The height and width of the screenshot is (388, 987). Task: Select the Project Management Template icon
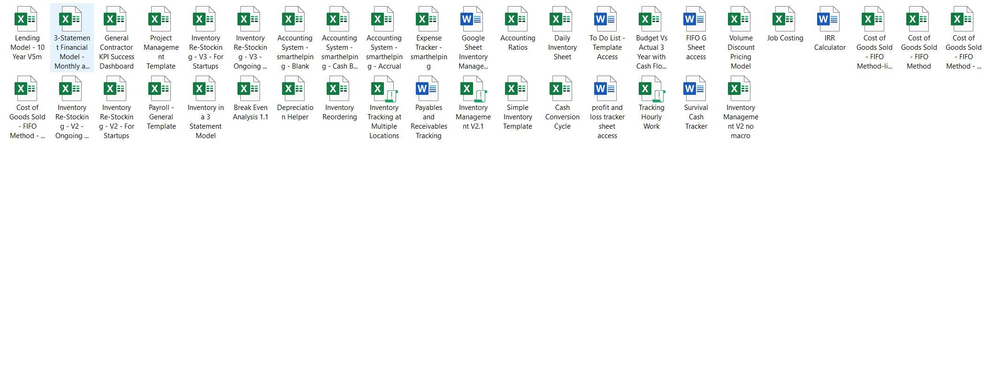point(161,19)
